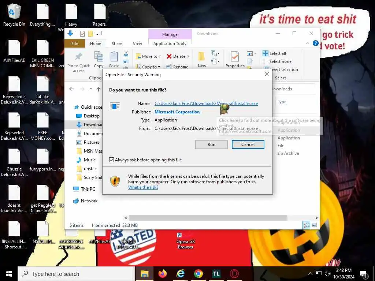
Task: Click the Rename ribbon button
Action: 177,67
